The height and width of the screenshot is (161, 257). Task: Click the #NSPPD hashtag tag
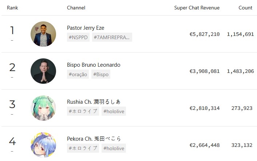coord(78,37)
